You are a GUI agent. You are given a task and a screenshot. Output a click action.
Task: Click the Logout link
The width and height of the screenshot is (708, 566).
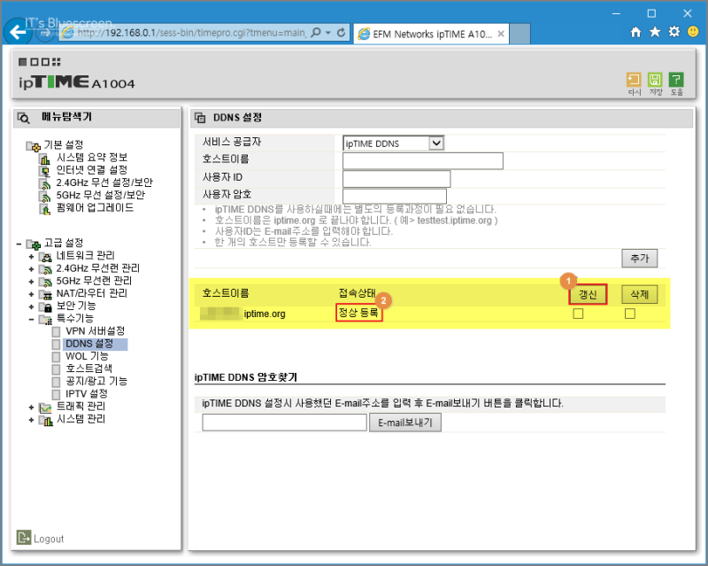(x=49, y=539)
